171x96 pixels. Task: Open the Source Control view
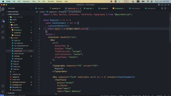pyautogui.click(x=3, y=21)
